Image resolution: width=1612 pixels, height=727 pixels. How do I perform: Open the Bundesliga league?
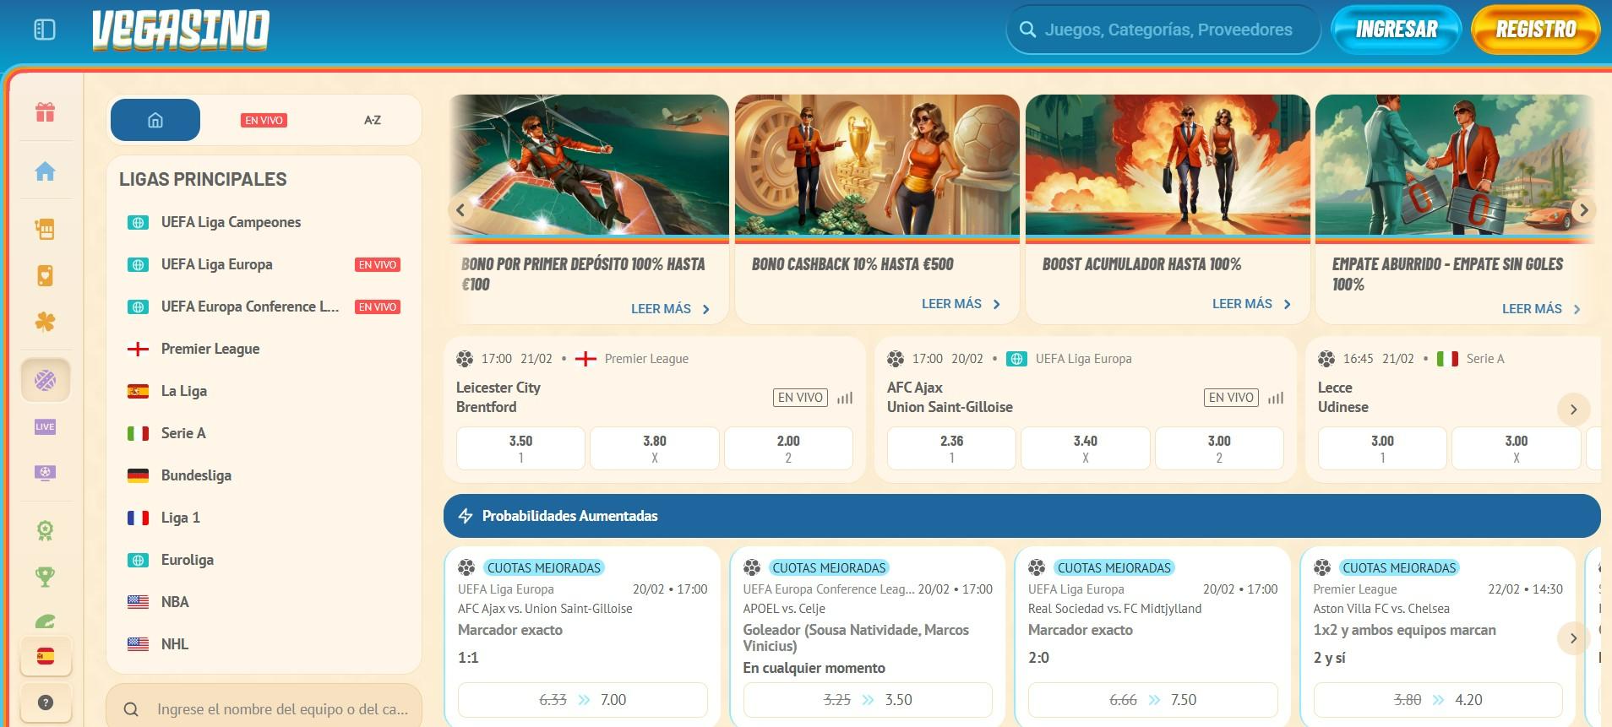coord(264,475)
